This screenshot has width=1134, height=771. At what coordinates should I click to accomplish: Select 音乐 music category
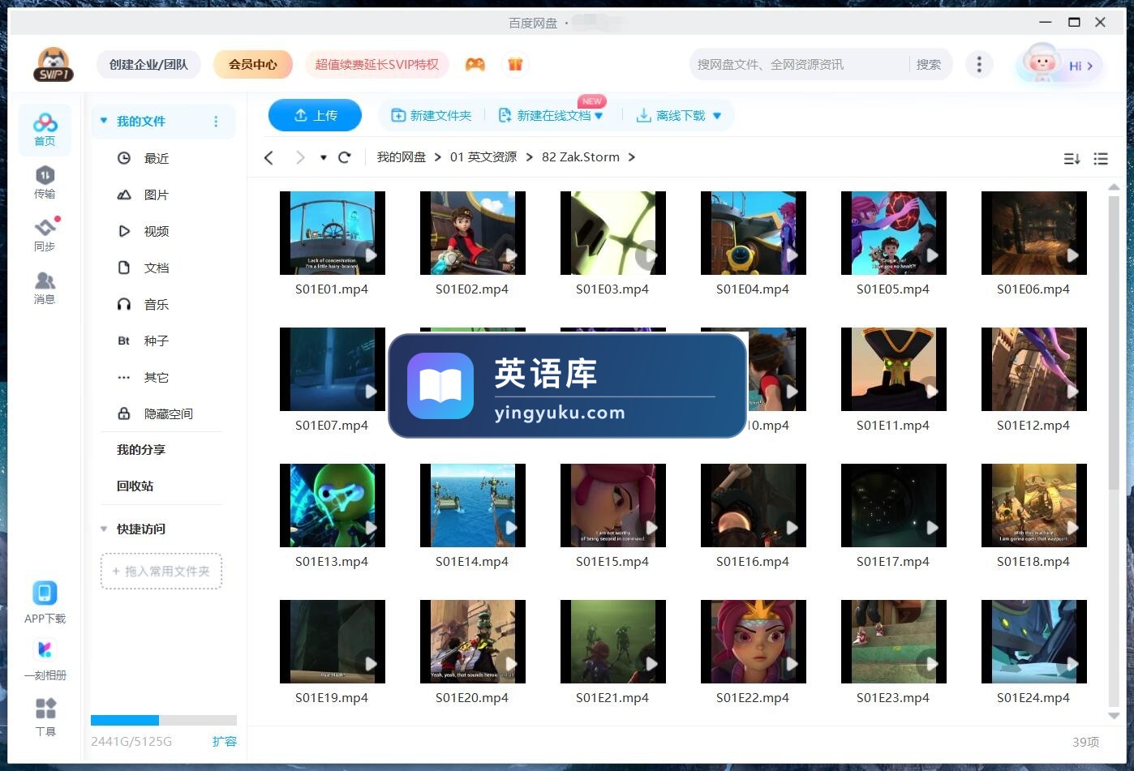[157, 304]
